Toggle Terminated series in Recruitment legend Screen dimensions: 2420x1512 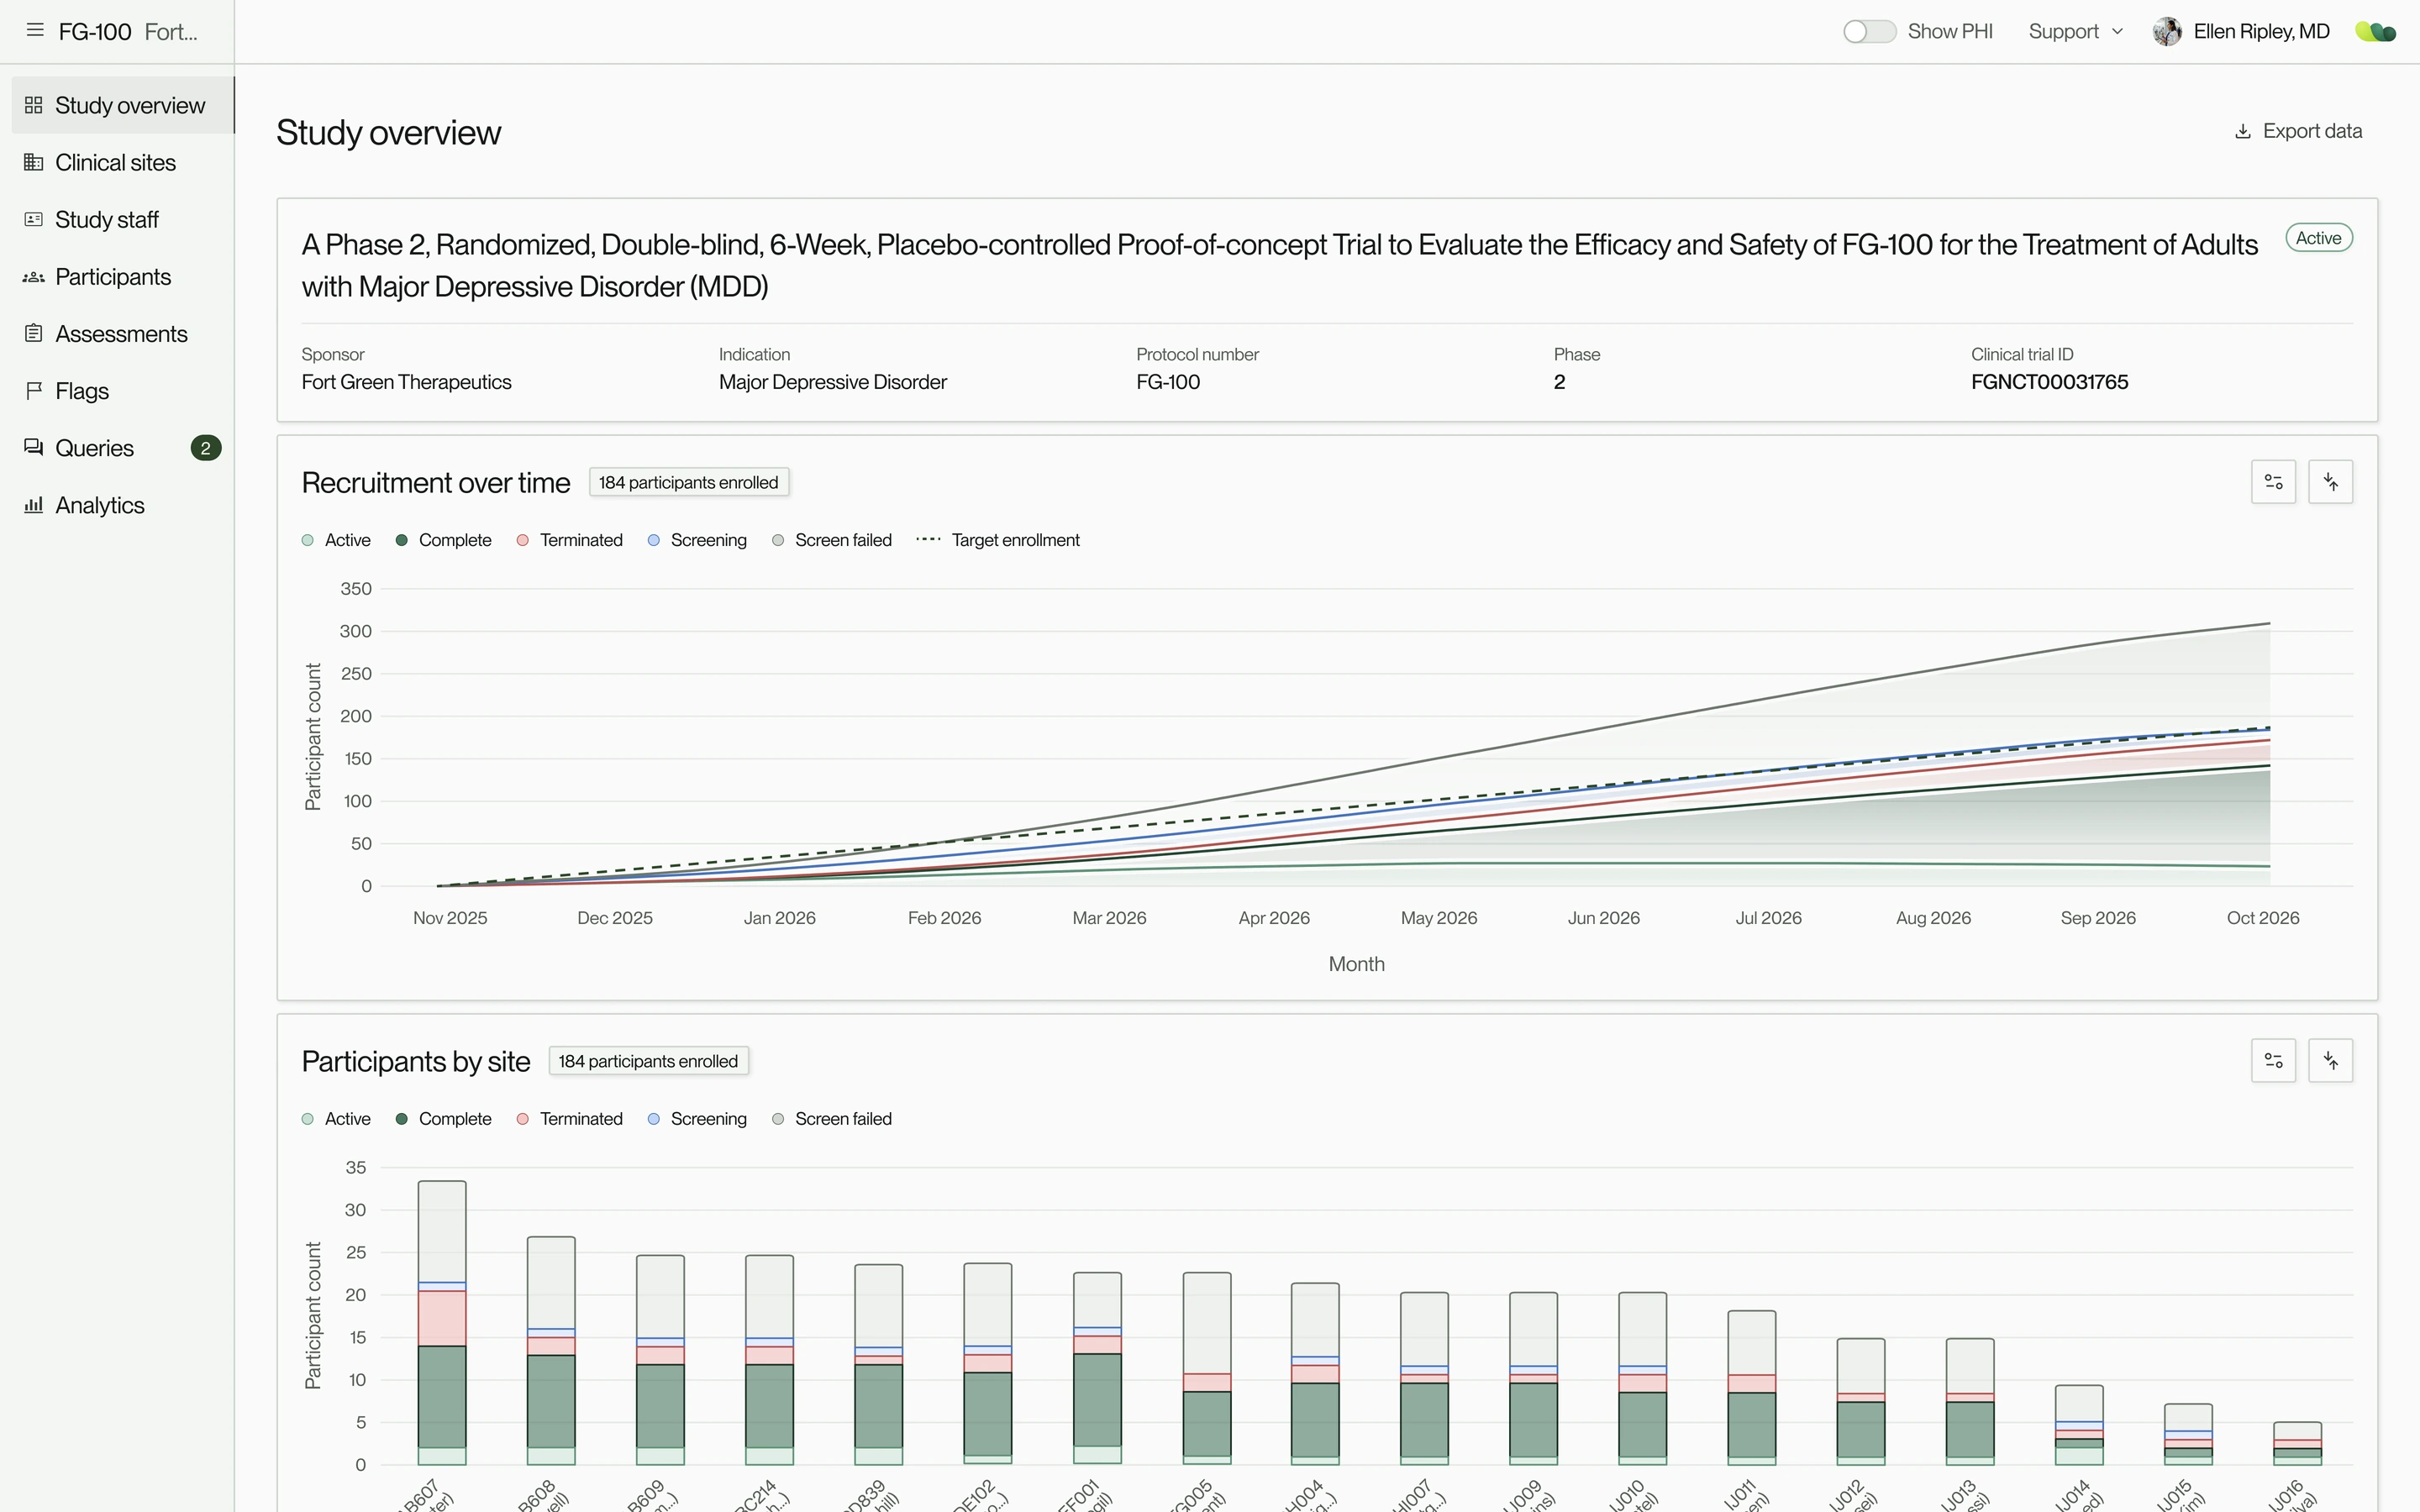tap(569, 540)
